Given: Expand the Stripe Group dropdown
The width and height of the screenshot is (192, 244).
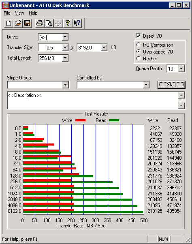Looking at the screenshot, I should [66, 85].
